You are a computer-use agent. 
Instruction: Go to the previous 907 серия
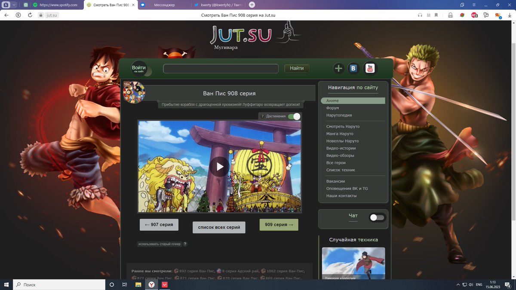coord(159,225)
